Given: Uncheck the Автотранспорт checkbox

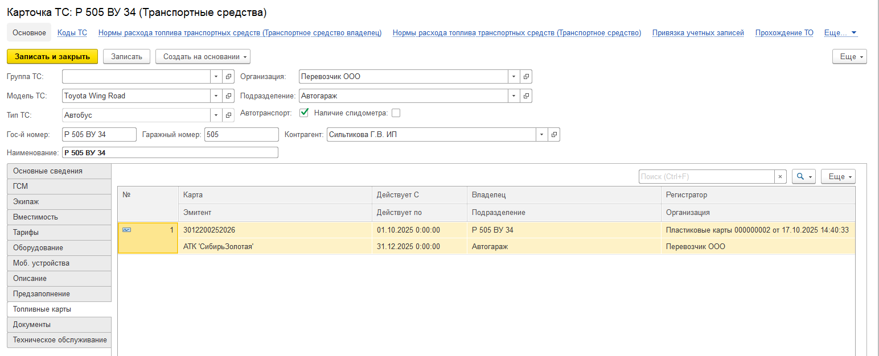Looking at the screenshot, I should (x=304, y=113).
